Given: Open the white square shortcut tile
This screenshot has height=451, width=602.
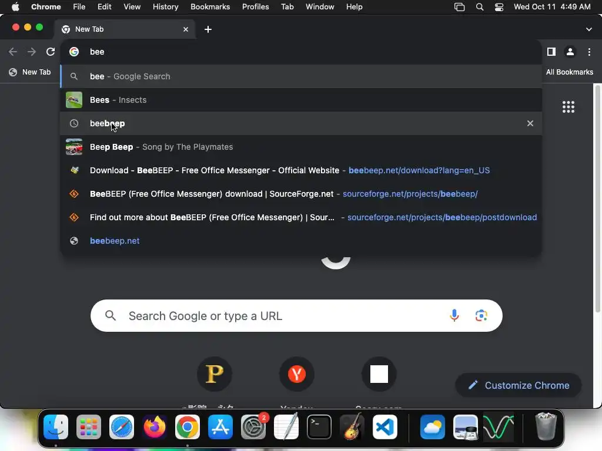Looking at the screenshot, I should pos(379,374).
